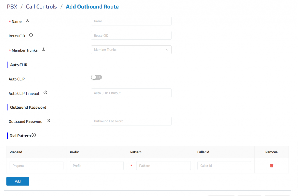Go to PBX in the breadcrumb

pos(12,7)
